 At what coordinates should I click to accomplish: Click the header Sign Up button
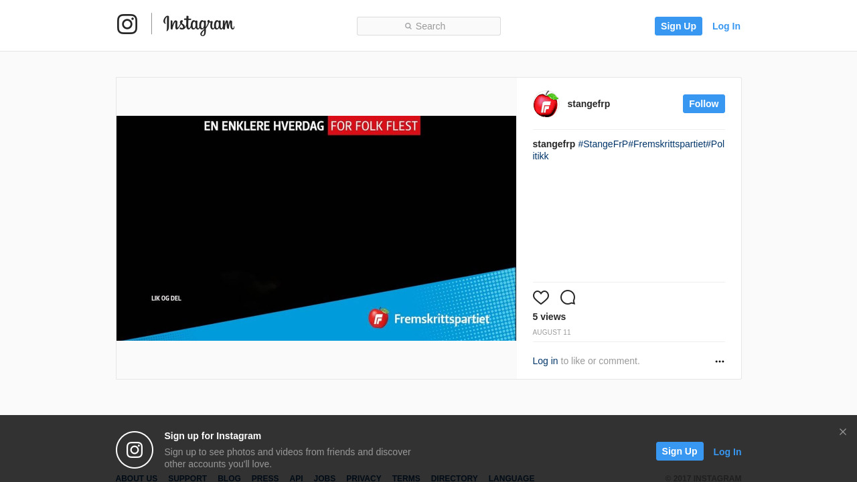(678, 26)
